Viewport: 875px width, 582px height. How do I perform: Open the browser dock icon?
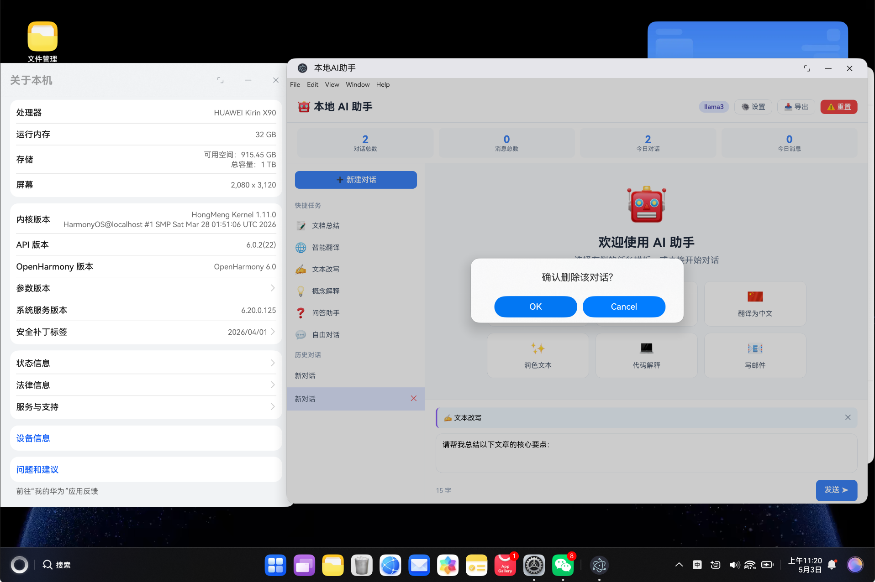pos(390,566)
